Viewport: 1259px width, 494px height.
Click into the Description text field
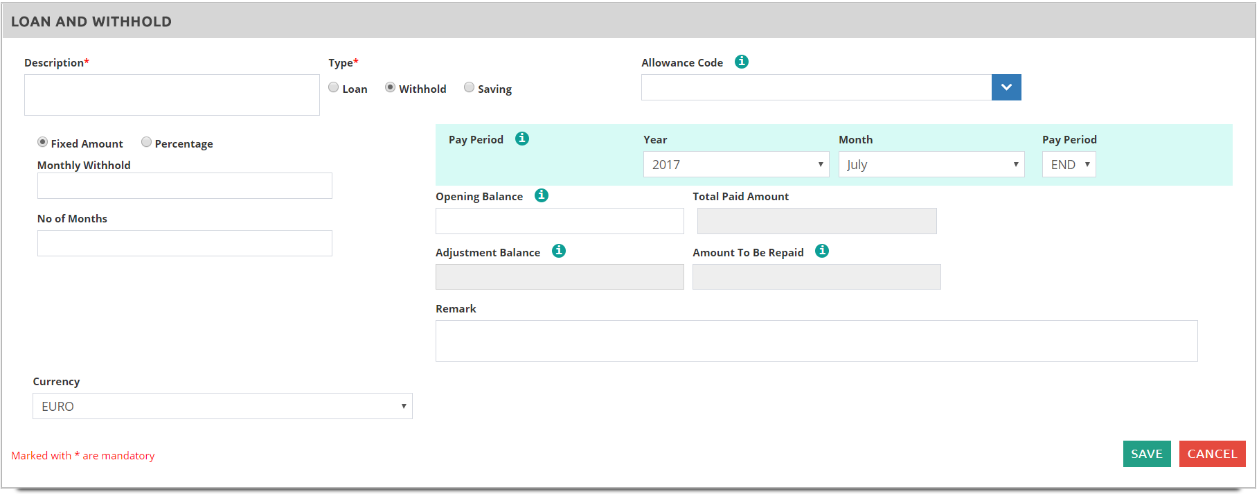(x=172, y=95)
